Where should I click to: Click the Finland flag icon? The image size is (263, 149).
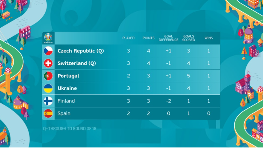(x=48, y=101)
